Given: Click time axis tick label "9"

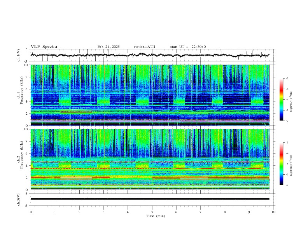Looking at the screenshot, I should pyautogui.click(x=249, y=212).
